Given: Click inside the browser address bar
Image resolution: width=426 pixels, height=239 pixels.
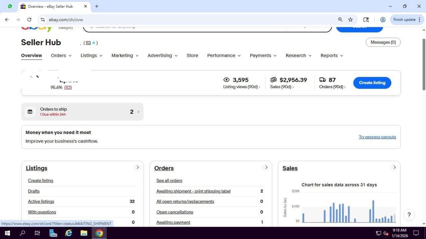Looking at the screenshot, I should tap(133, 20).
